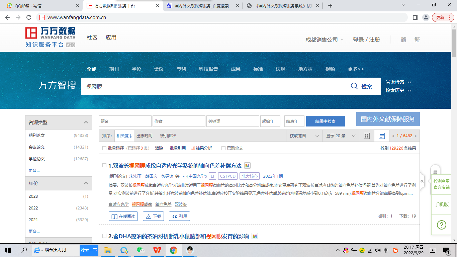Select the 专利 search category tab
Screen dimensions: 457x257
click(x=181, y=69)
